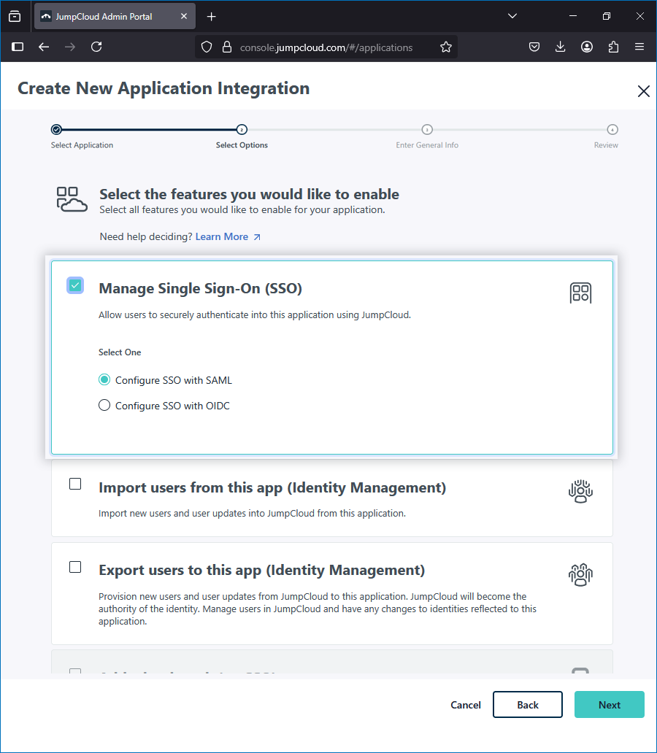Click the Back button
This screenshot has width=657, height=753.
[527, 705]
